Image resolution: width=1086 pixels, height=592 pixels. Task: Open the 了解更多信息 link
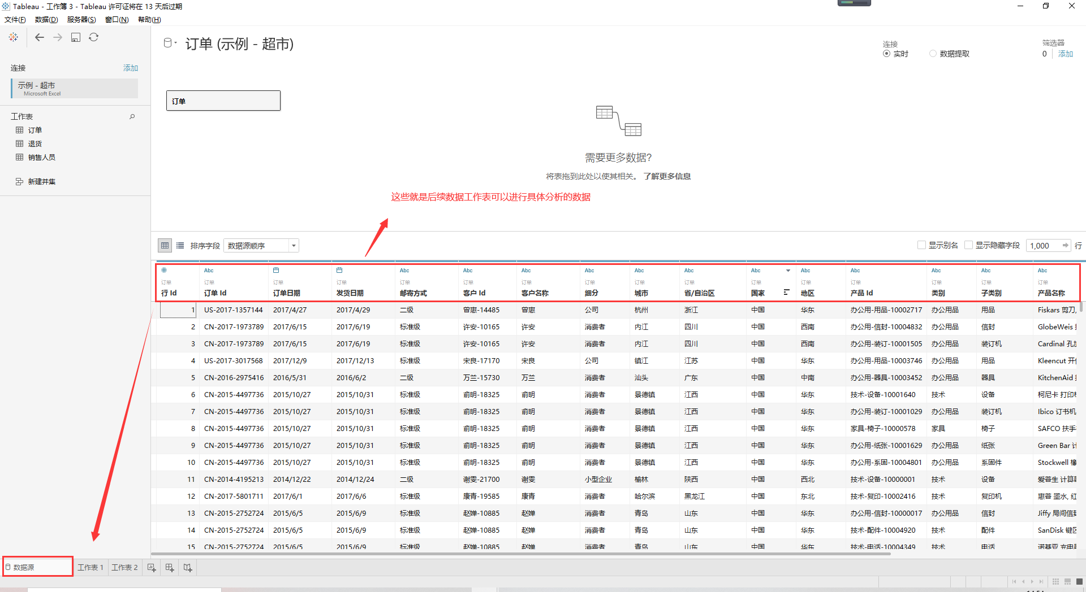tap(667, 176)
